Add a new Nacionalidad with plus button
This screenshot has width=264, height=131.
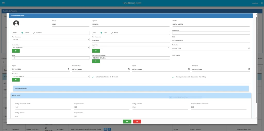[x=16, y=51]
